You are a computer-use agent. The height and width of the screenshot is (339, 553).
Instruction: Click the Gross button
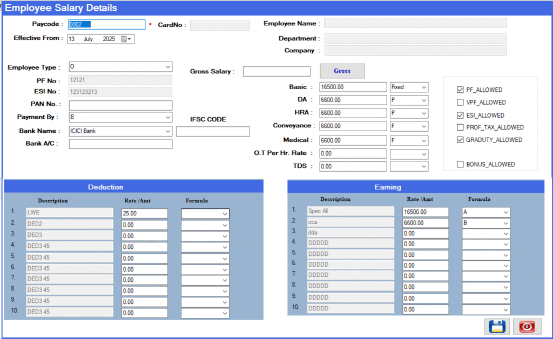[x=342, y=71]
